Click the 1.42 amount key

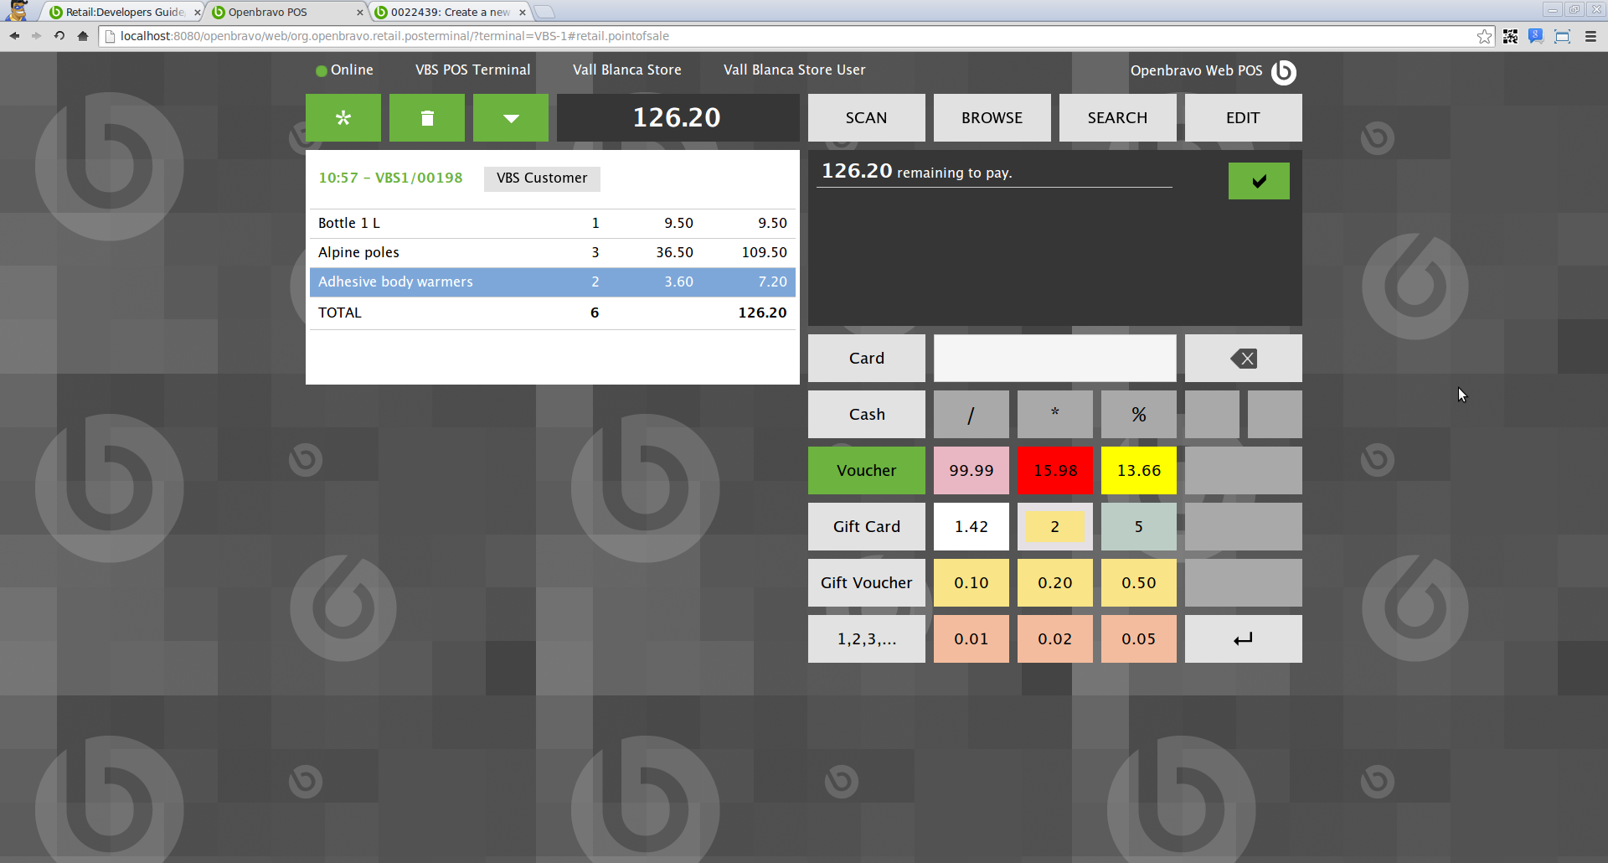[x=971, y=527]
